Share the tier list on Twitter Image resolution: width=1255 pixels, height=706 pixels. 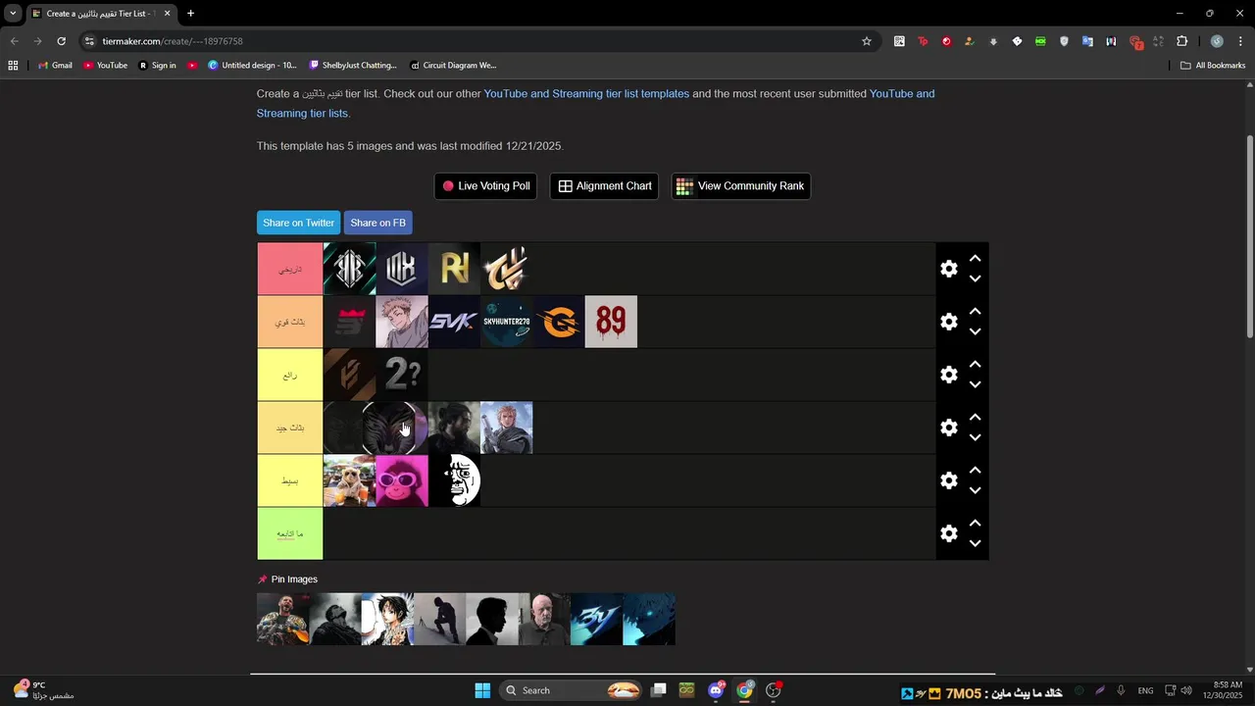point(298,223)
